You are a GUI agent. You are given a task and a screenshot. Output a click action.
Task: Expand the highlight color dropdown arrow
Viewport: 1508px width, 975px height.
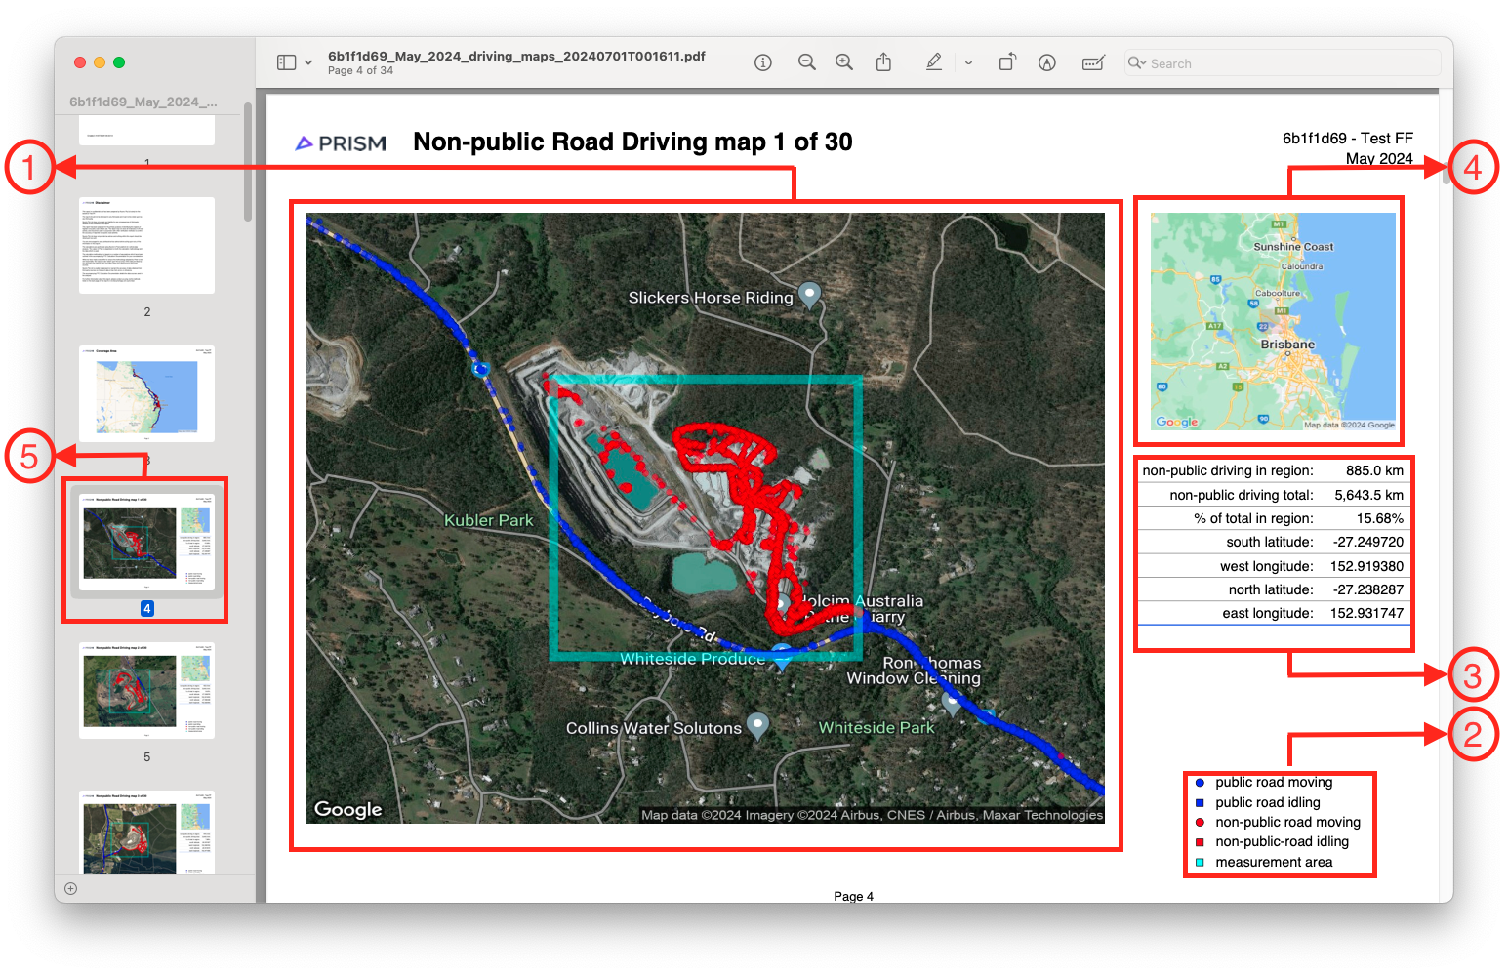click(x=968, y=62)
